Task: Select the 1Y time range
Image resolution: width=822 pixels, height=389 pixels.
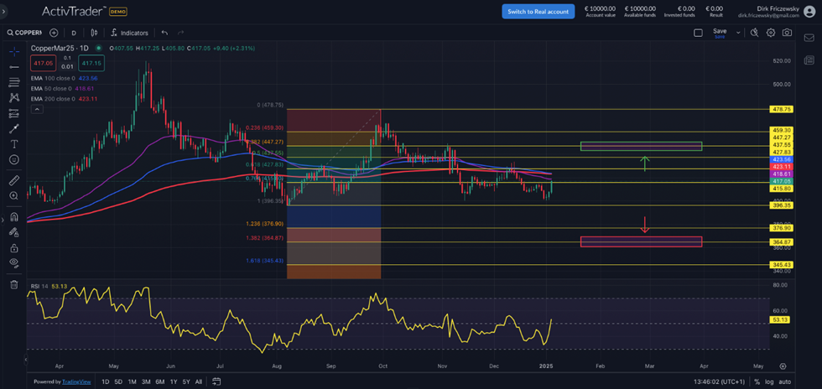Action: [x=174, y=381]
